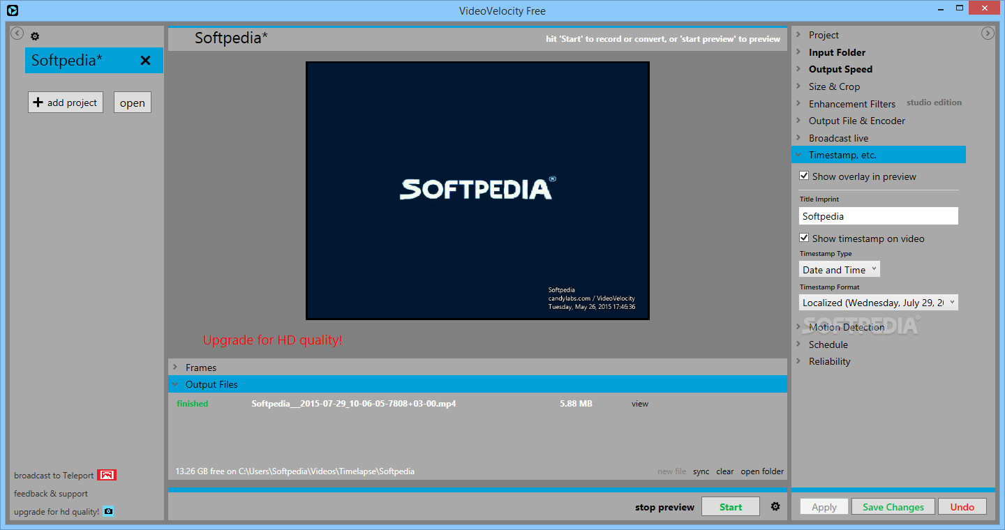The height and width of the screenshot is (530, 1005).
Task: Click the output file name Softpedia__2015-07-29 mp4
Action: (x=354, y=404)
